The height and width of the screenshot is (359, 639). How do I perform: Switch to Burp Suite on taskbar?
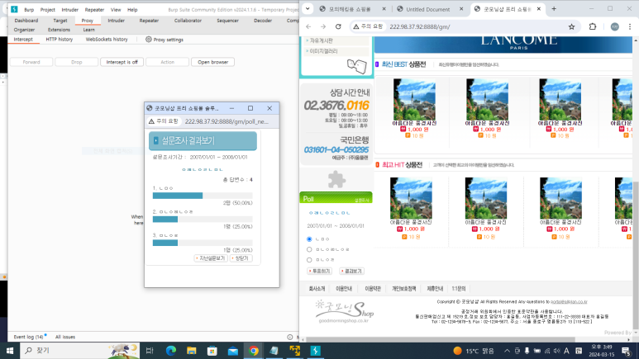(x=316, y=351)
